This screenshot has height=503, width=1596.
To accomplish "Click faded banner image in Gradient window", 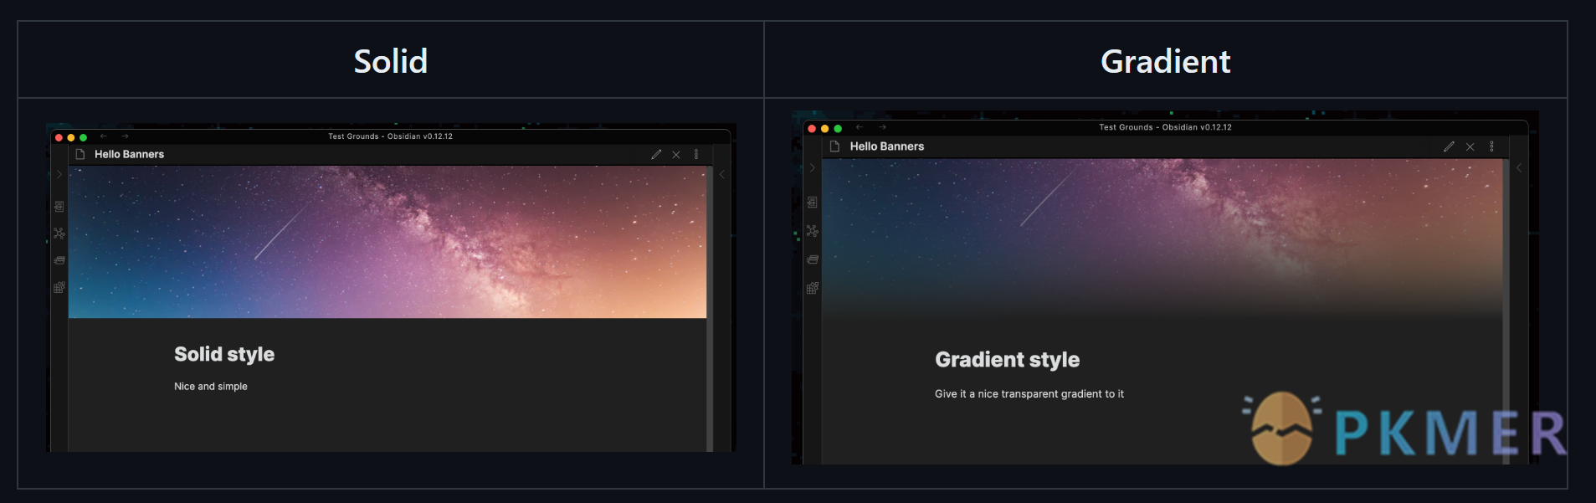I will (1162, 239).
